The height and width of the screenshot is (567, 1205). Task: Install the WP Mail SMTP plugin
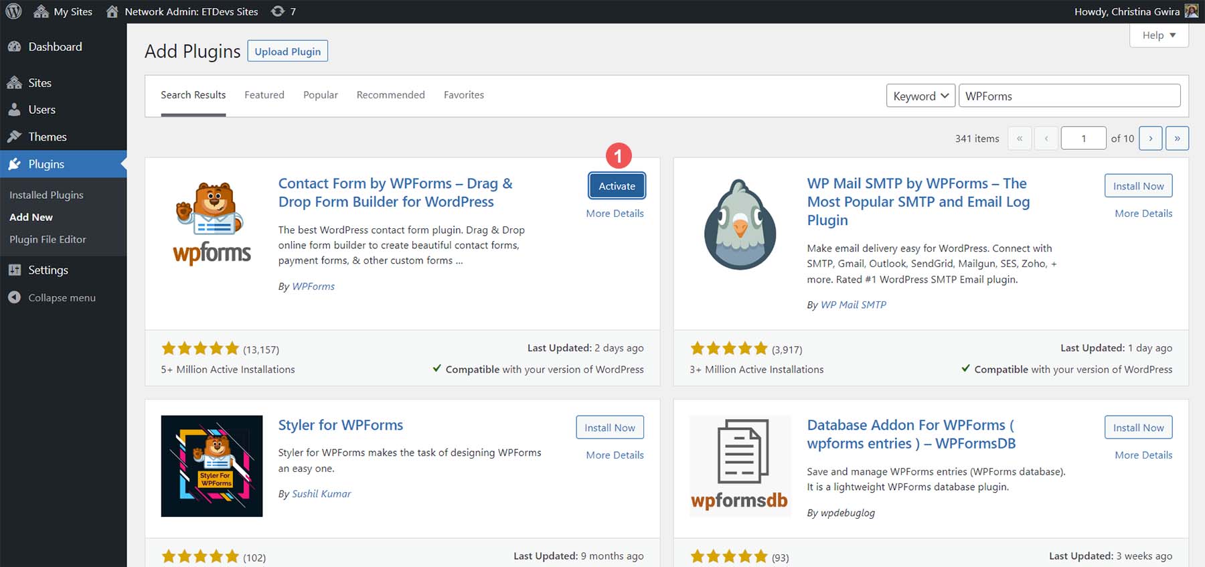click(1138, 186)
